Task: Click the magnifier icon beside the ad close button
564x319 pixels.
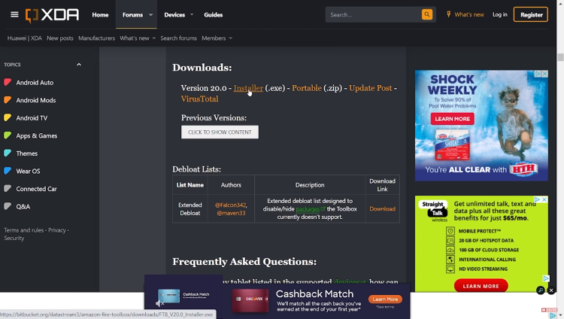Action: coord(541,290)
